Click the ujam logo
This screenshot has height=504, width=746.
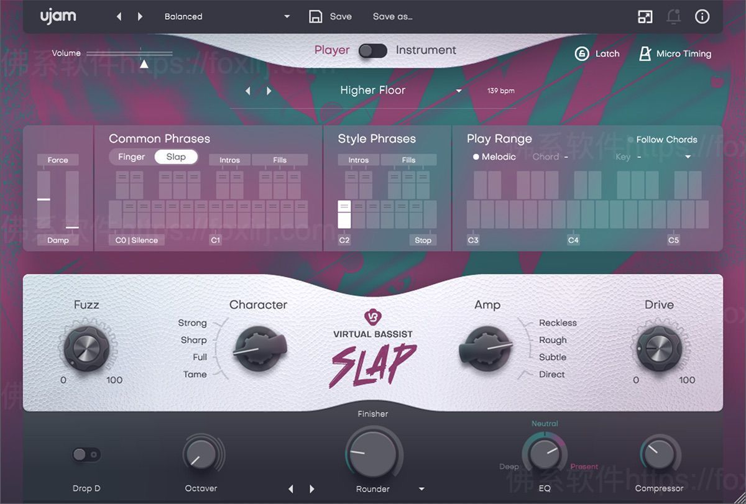tap(58, 16)
